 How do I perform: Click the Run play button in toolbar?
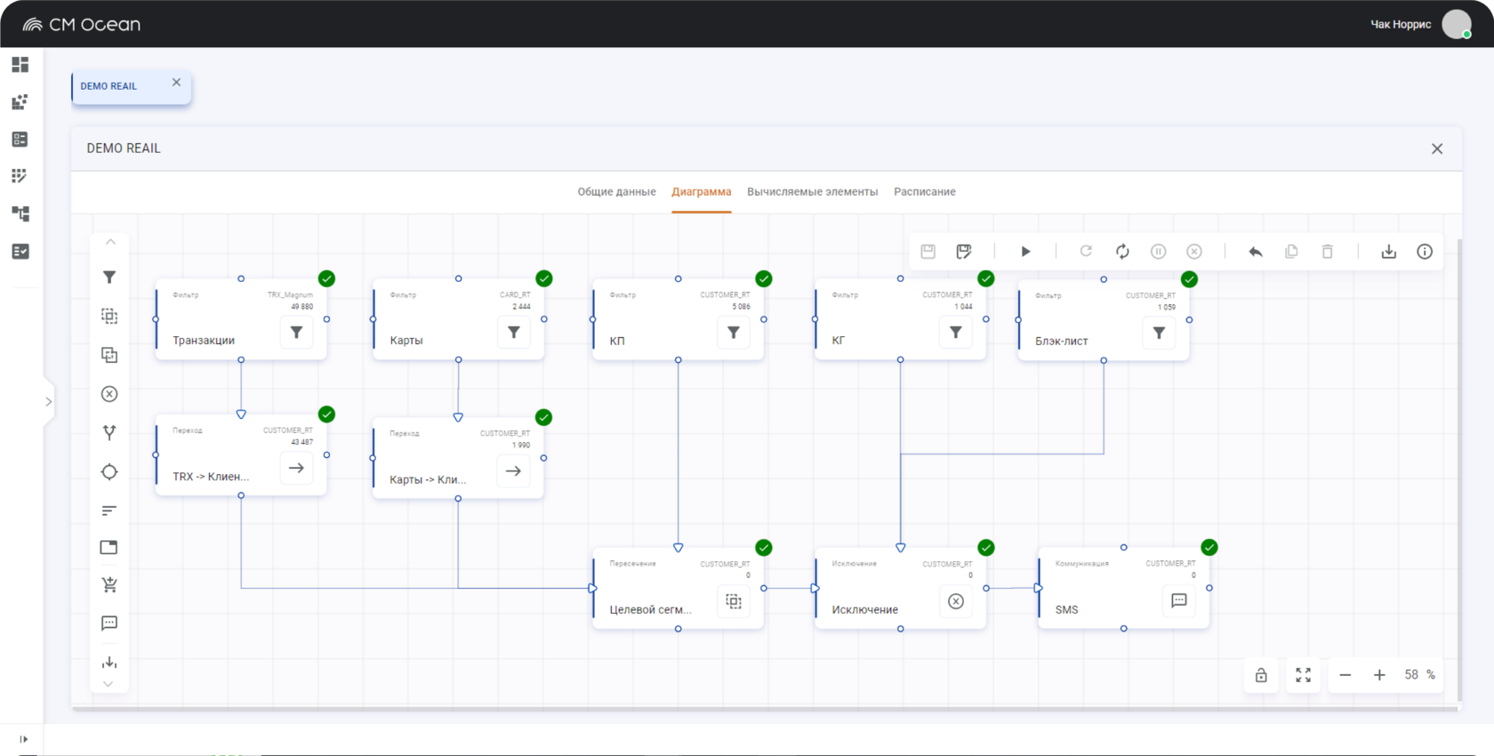(1025, 252)
